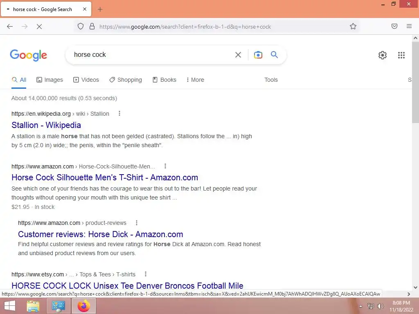Switch to the Images tab
The height and width of the screenshot is (314, 419).
point(50,80)
